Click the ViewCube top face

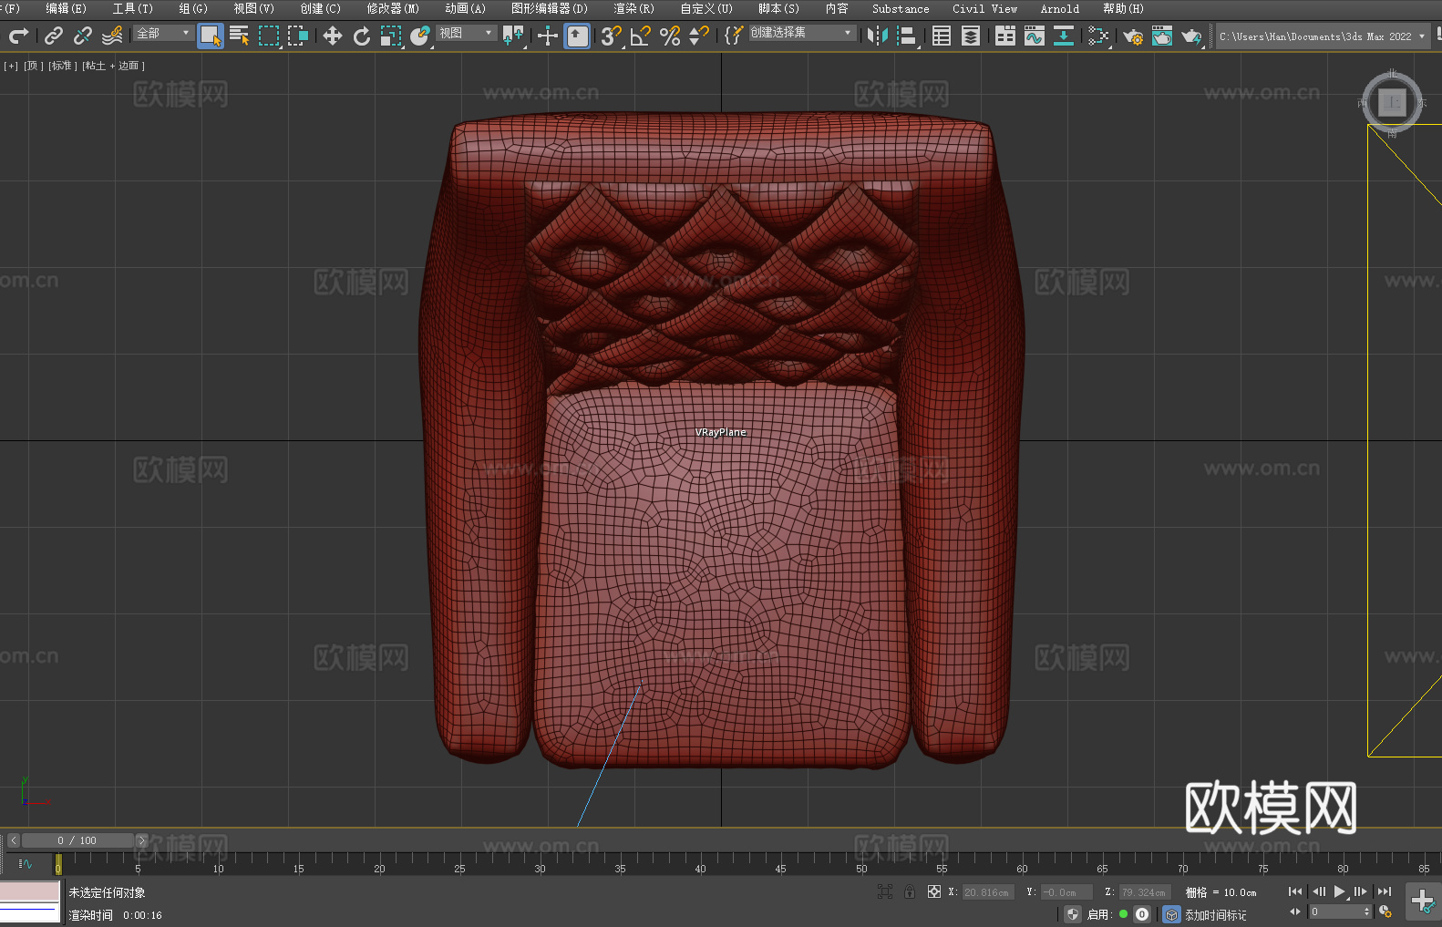[x=1392, y=102]
